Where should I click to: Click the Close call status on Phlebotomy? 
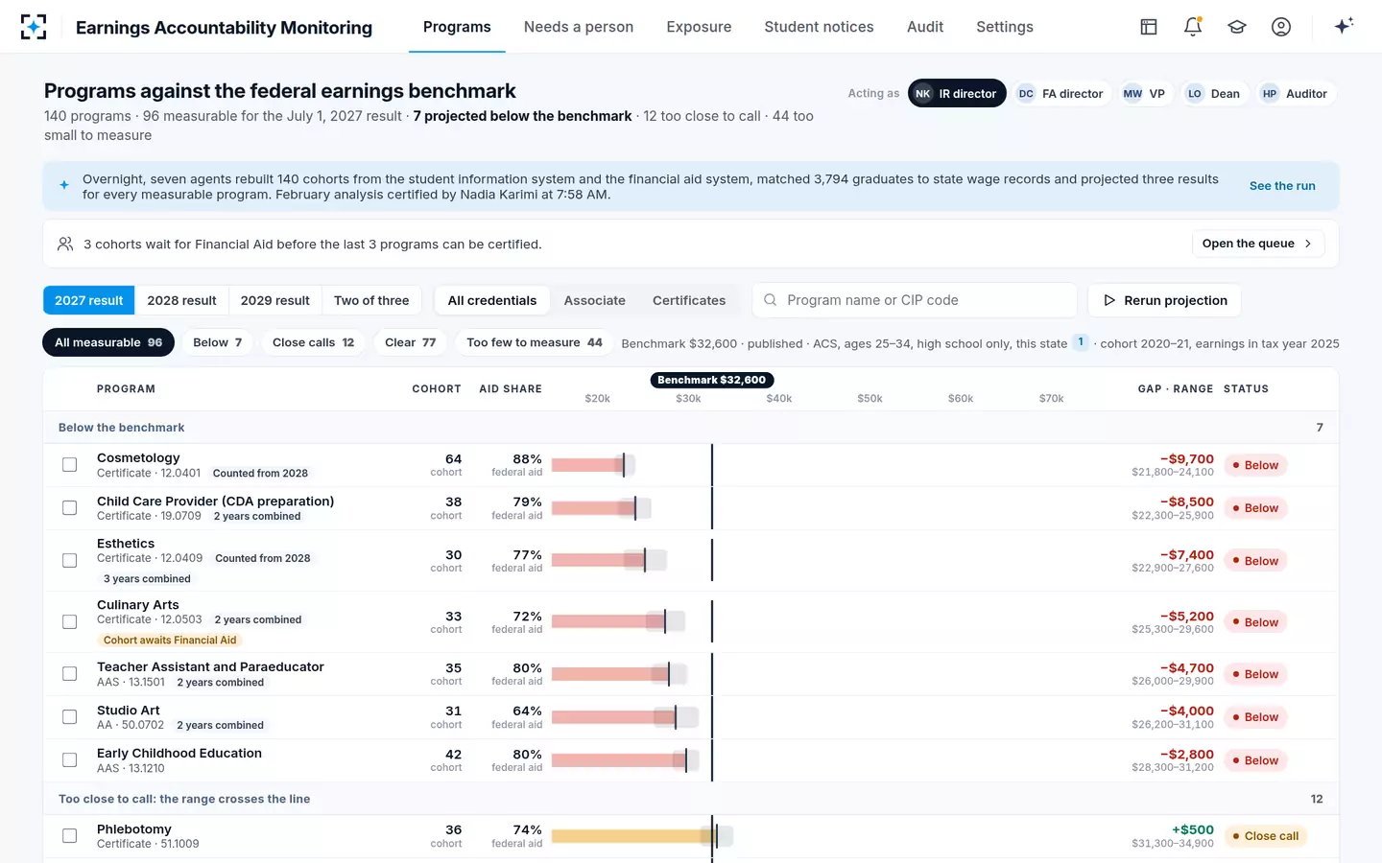[x=1265, y=836]
